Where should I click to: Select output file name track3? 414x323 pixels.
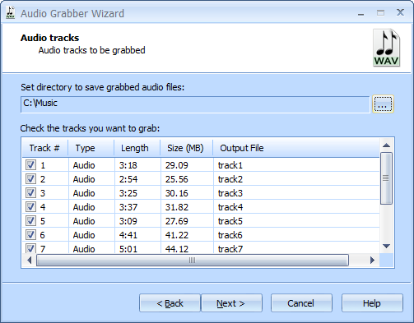coord(230,193)
